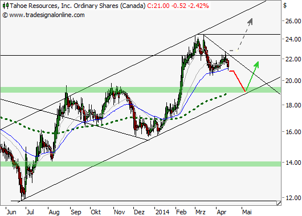The width and height of the screenshot is (302, 216).
Task: Click the chart resize corner grip icon
Action: 279,203
